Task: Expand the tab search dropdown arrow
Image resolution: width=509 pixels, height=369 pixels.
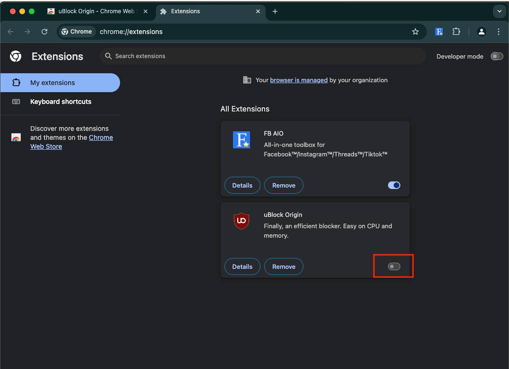Action: click(x=499, y=11)
